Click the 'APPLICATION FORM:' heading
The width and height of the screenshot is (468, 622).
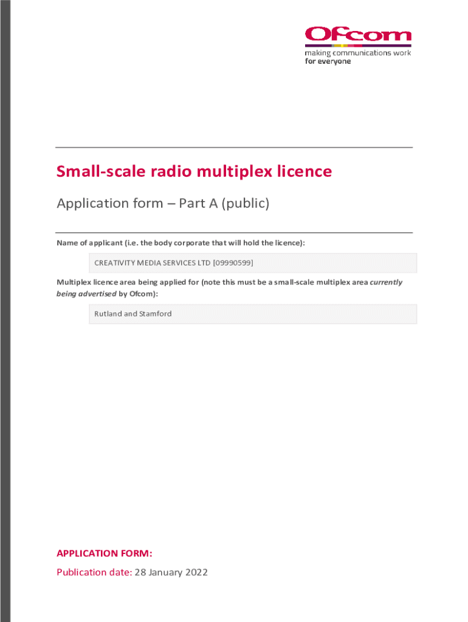click(x=104, y=553)
